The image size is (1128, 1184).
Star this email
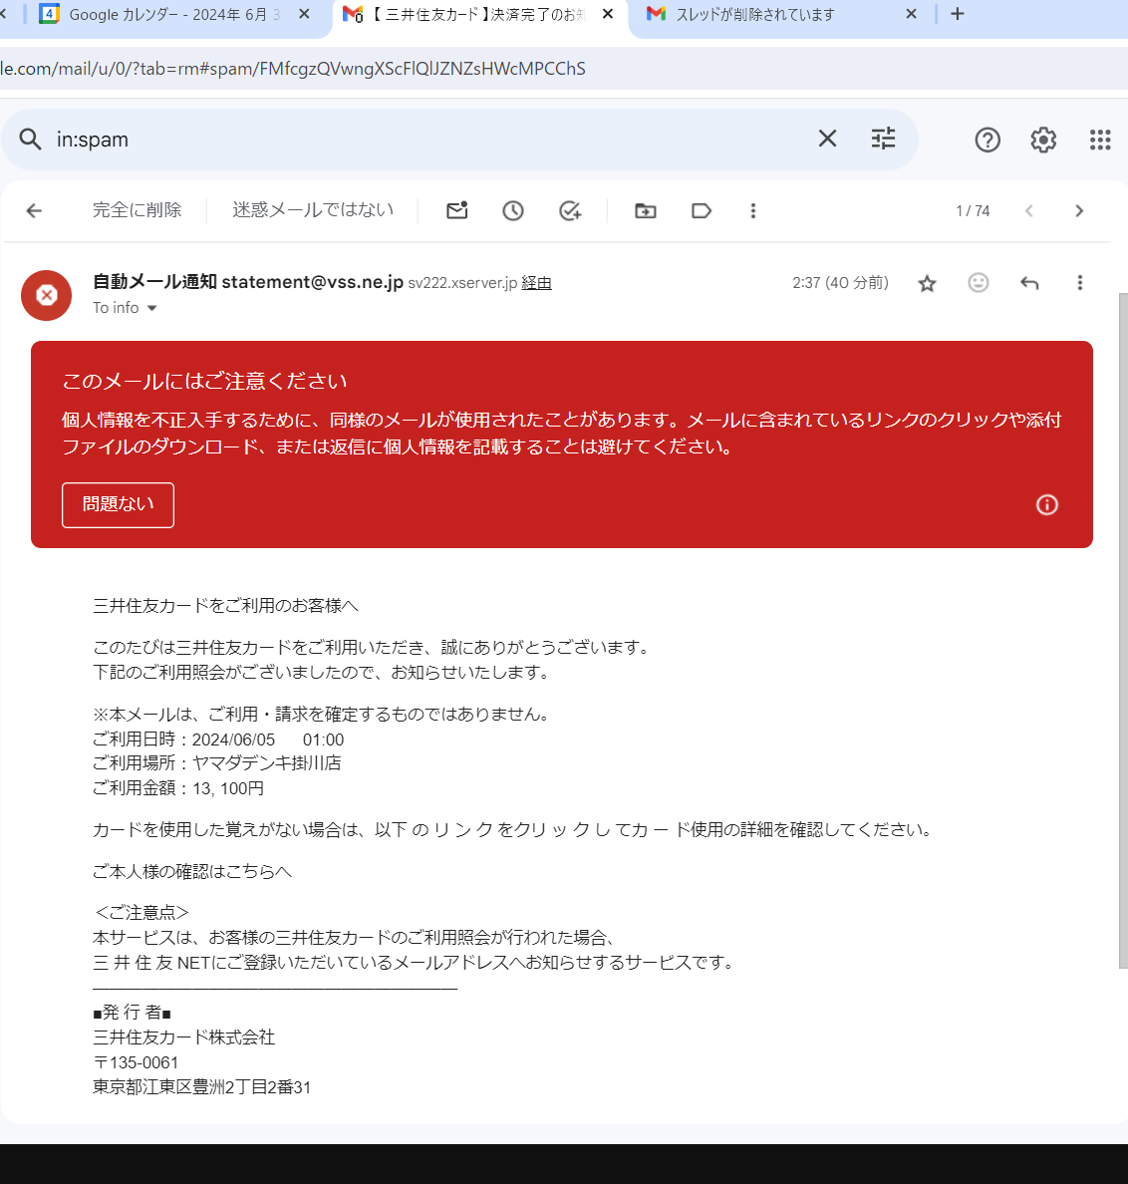(x=927, y=283)
